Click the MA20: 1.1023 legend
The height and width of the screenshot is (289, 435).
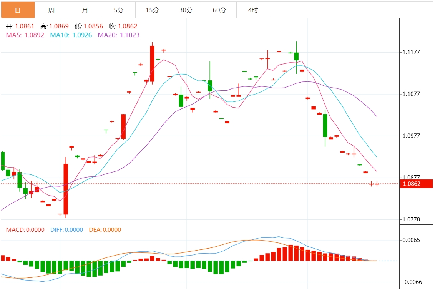coord(119,35)
